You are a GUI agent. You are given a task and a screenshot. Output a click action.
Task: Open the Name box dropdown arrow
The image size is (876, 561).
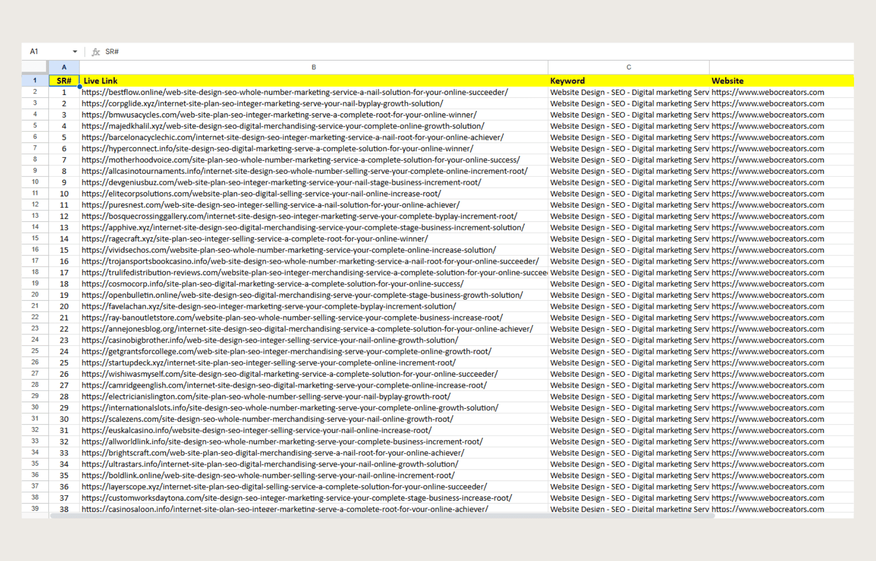(x=75, y=51)
